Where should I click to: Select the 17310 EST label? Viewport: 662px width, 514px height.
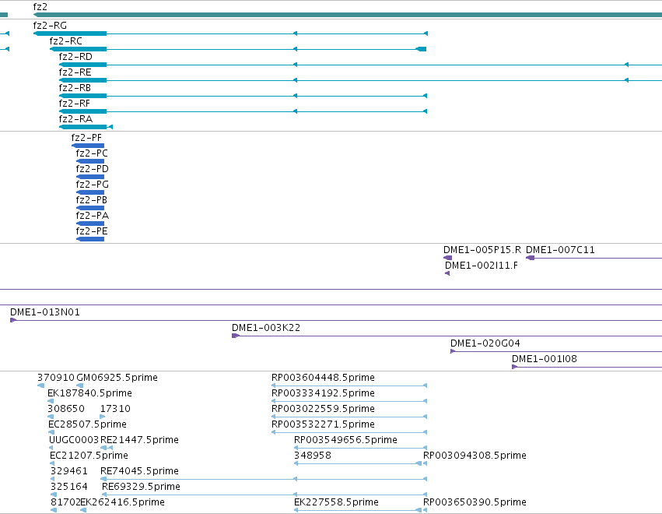coord(115,409)
